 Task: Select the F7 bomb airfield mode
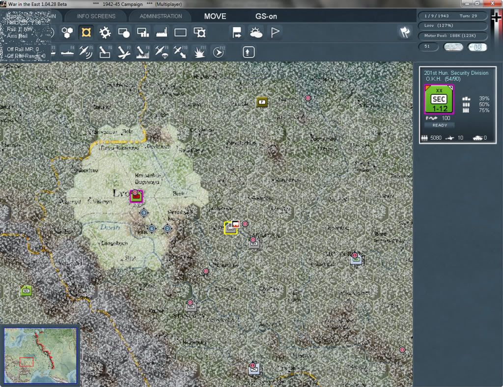pyautogui.click(x=124, y=52)
